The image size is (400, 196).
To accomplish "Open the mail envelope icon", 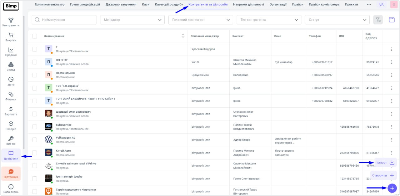I will pos(392,20).
